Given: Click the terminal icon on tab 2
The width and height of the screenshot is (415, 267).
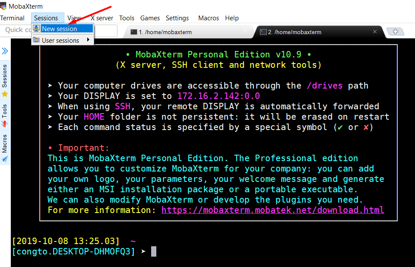Looking at the screenshot, I should click(x=263, y=32).
